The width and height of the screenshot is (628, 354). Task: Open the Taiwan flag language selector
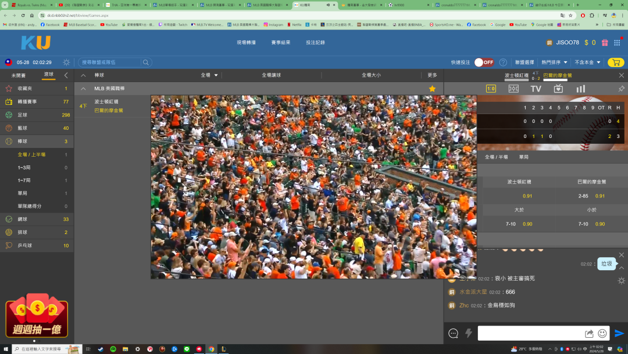pos(8,62)
